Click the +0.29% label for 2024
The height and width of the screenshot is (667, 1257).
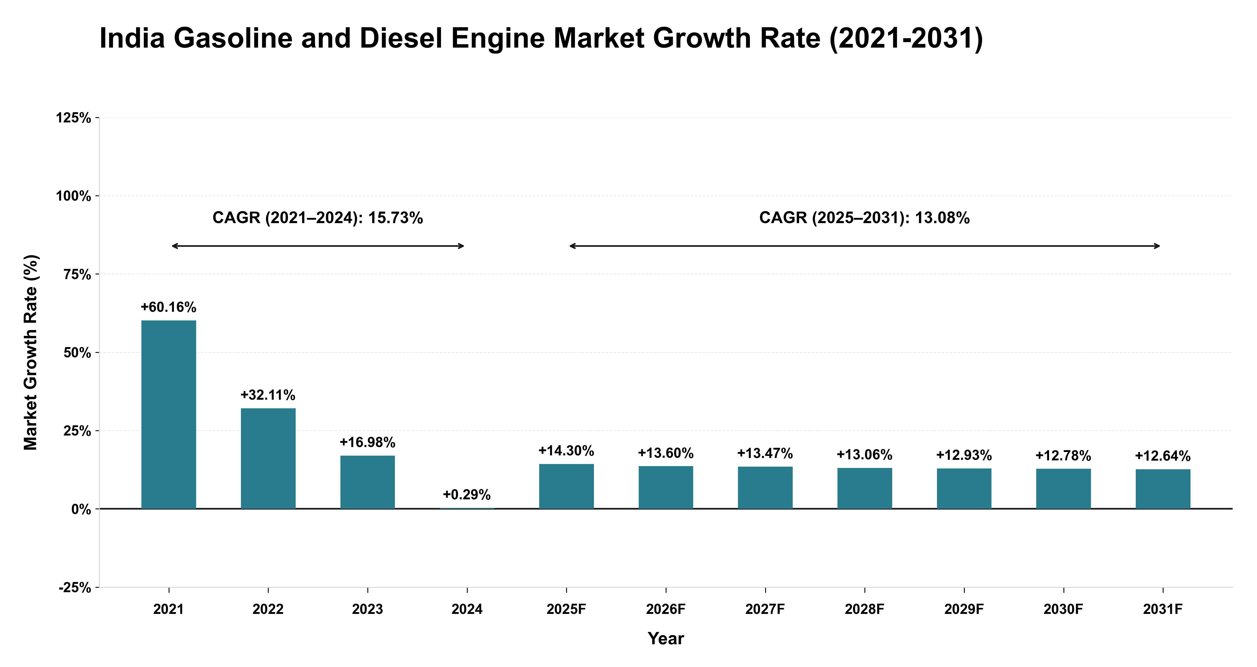pos(467,494)
